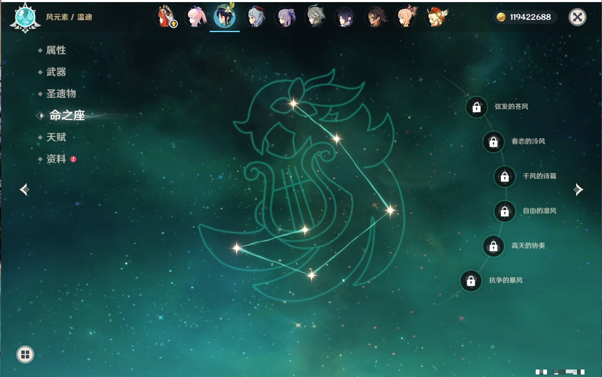Image resolution: width=602 pixels, height=377 pixels.
Task: Click the Mora coin balance 119422688
Action: coord(525,17)
